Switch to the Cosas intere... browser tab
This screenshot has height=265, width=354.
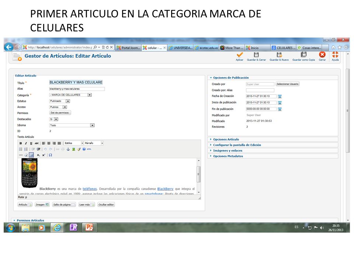[309, 48]
